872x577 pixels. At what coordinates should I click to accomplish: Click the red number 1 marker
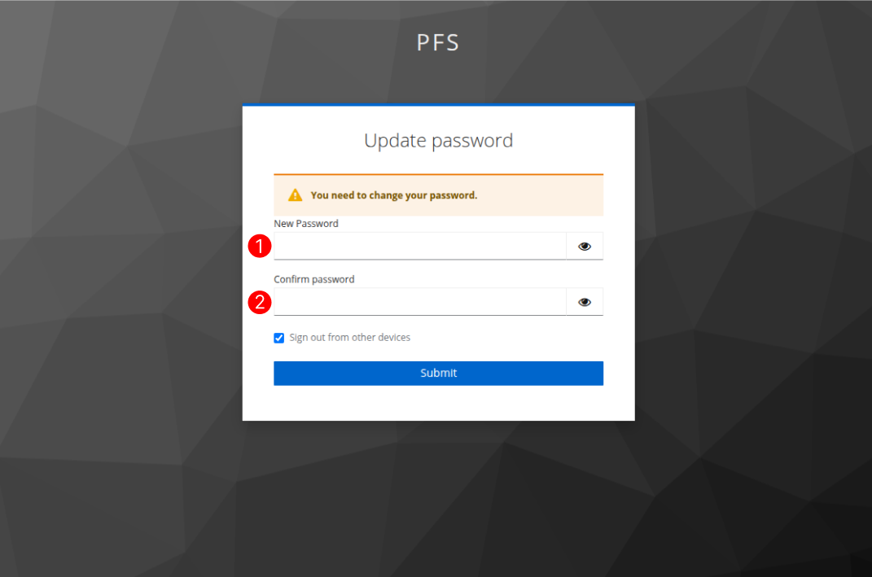[x=260, y=246]
